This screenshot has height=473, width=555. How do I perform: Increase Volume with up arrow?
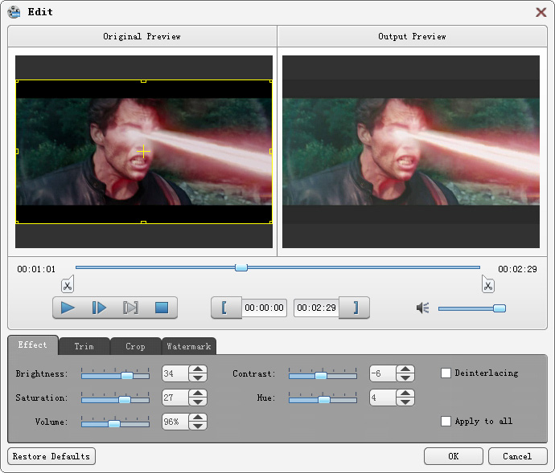pyautogui.click(x=198, y=417)
